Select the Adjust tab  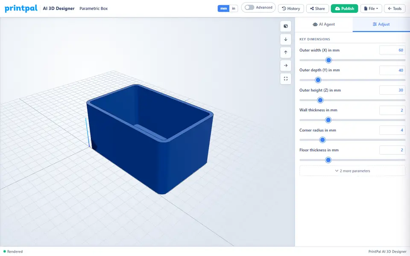click(381, 24)
